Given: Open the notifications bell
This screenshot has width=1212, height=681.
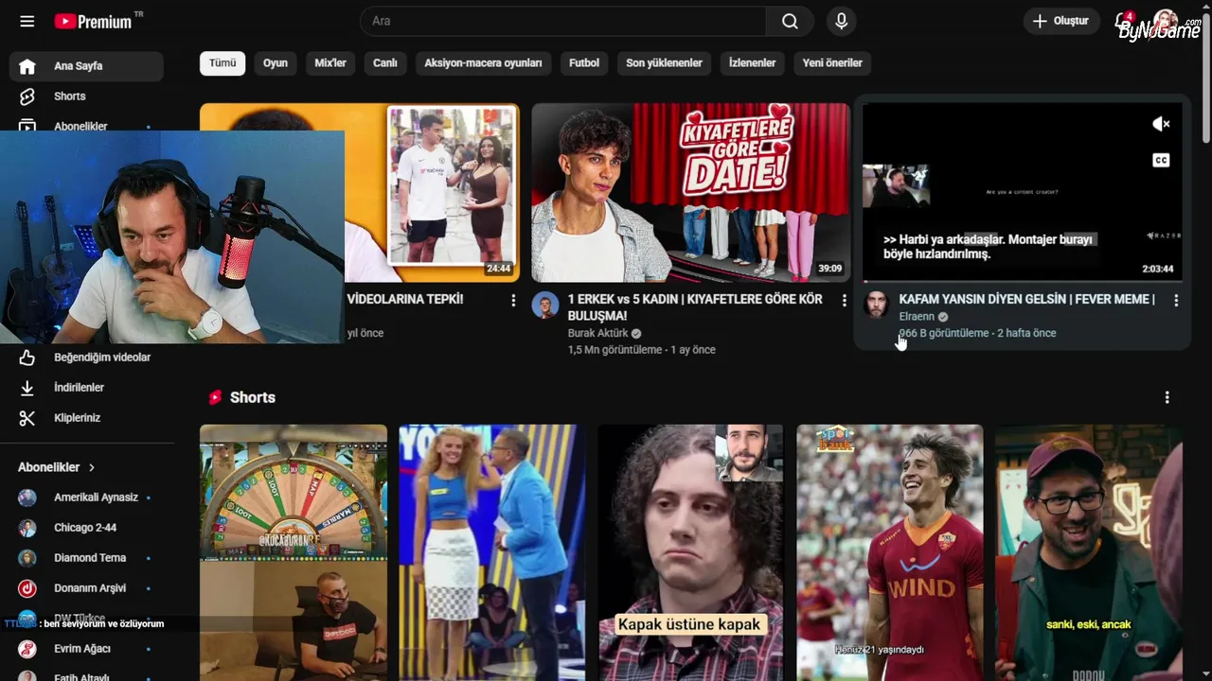Looking at the screenshot, I should pyautogui.click(x=1124, y=21).
